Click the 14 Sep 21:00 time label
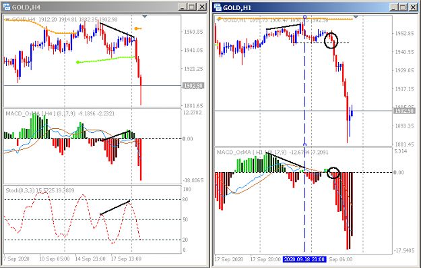Image resolution: width=421 pixels, height=268 pixels. click(90, 259)
